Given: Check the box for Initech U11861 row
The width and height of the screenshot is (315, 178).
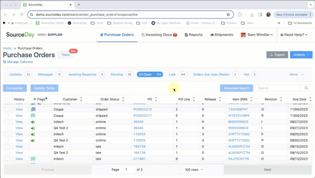Looking at the screenshot, I should (x=8, y=159).
